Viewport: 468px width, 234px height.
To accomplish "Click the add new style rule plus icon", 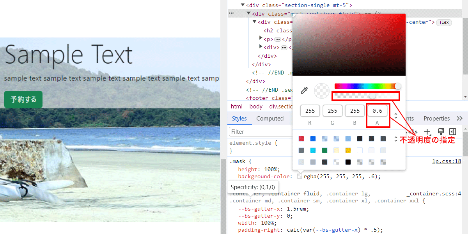I will coord(427,132).
